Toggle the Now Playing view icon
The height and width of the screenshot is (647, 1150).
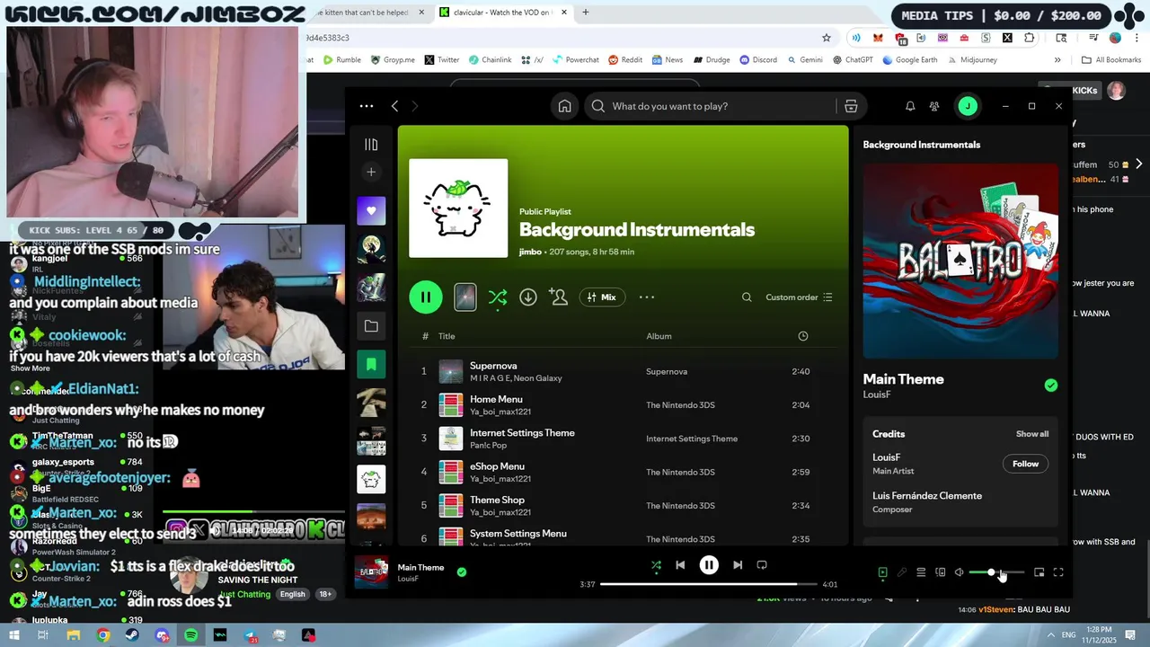point(882,572)
